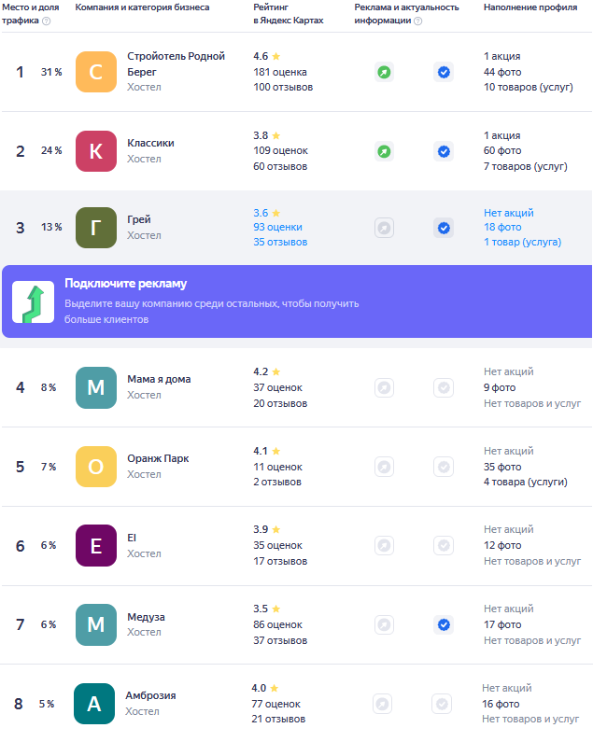
Task: Click the grey advertising icon in El row
Action: click(384, 546)
